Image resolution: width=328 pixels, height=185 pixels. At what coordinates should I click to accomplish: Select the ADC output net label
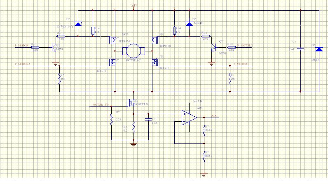[x=214, y=116]
